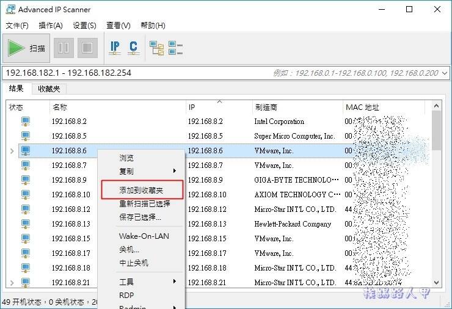Expand all results tree icon
Viewport: 452px width, 309px height.
pos(156,48)
